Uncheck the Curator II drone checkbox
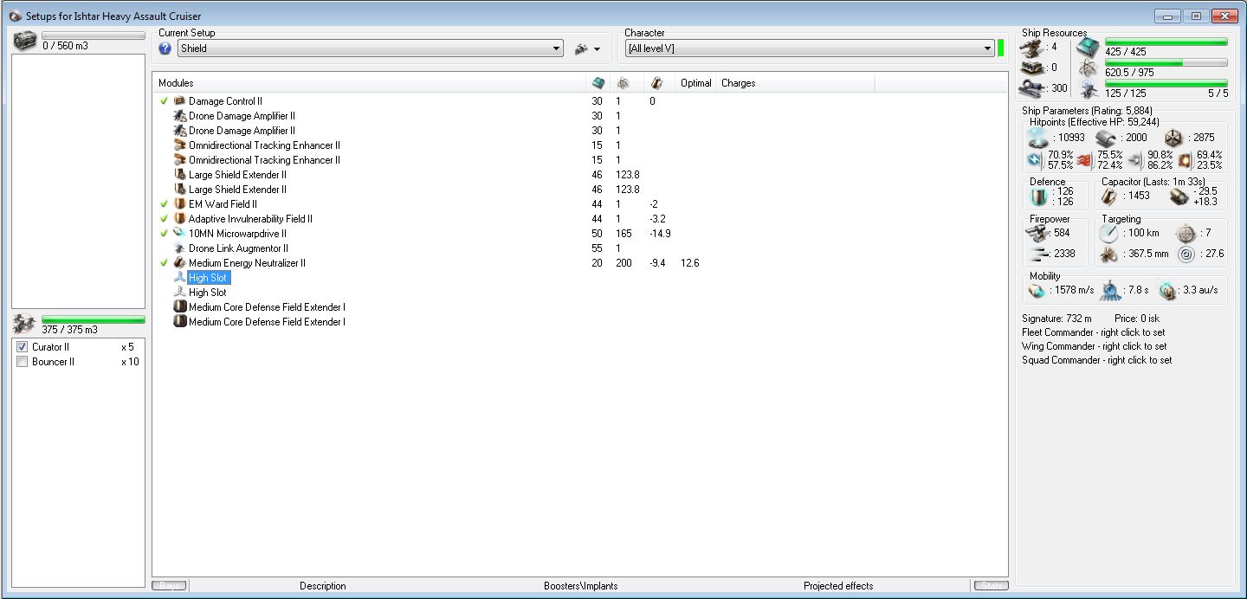This screenshot has width=1247, height=599. click(23, 347)
